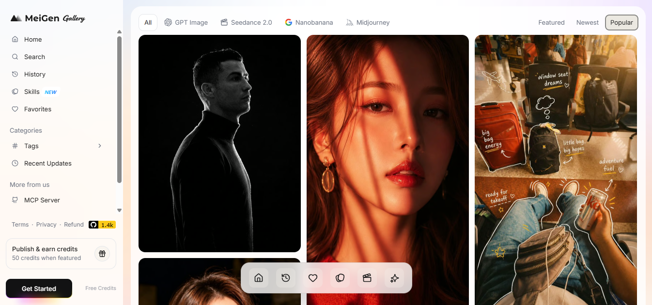
Task: Select the Midjourney tab
Action: tap(368, 22)
